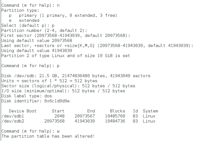
Task: Click 'Using default value 20973568' text
Action: (37, 41)
